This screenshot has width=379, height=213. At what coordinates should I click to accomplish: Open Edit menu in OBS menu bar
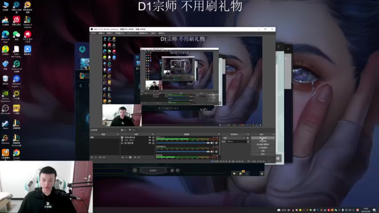tap(101, 33)
